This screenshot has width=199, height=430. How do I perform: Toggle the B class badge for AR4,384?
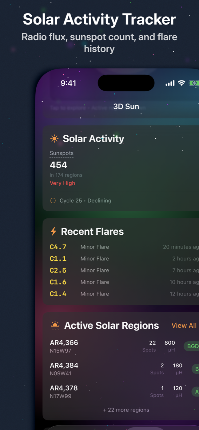coord(196,369)
